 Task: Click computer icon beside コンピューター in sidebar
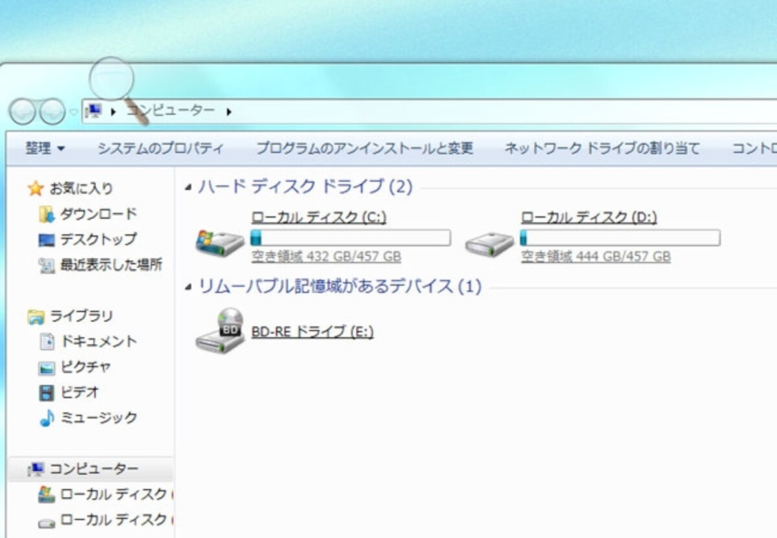tap(36, 469)
